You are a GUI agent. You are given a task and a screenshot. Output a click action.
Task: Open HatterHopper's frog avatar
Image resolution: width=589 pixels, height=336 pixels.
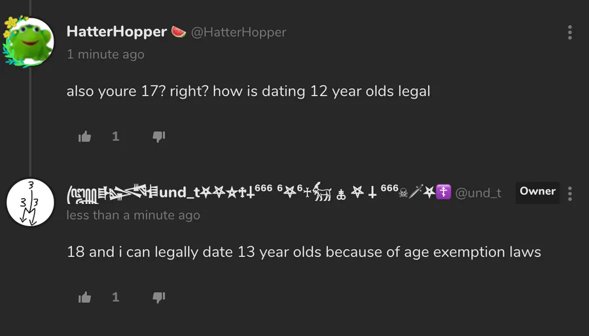[x=29, y=42]
